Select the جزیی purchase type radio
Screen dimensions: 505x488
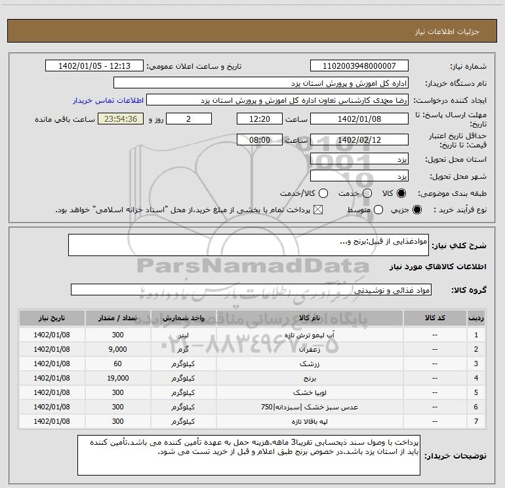coord(416,210)
